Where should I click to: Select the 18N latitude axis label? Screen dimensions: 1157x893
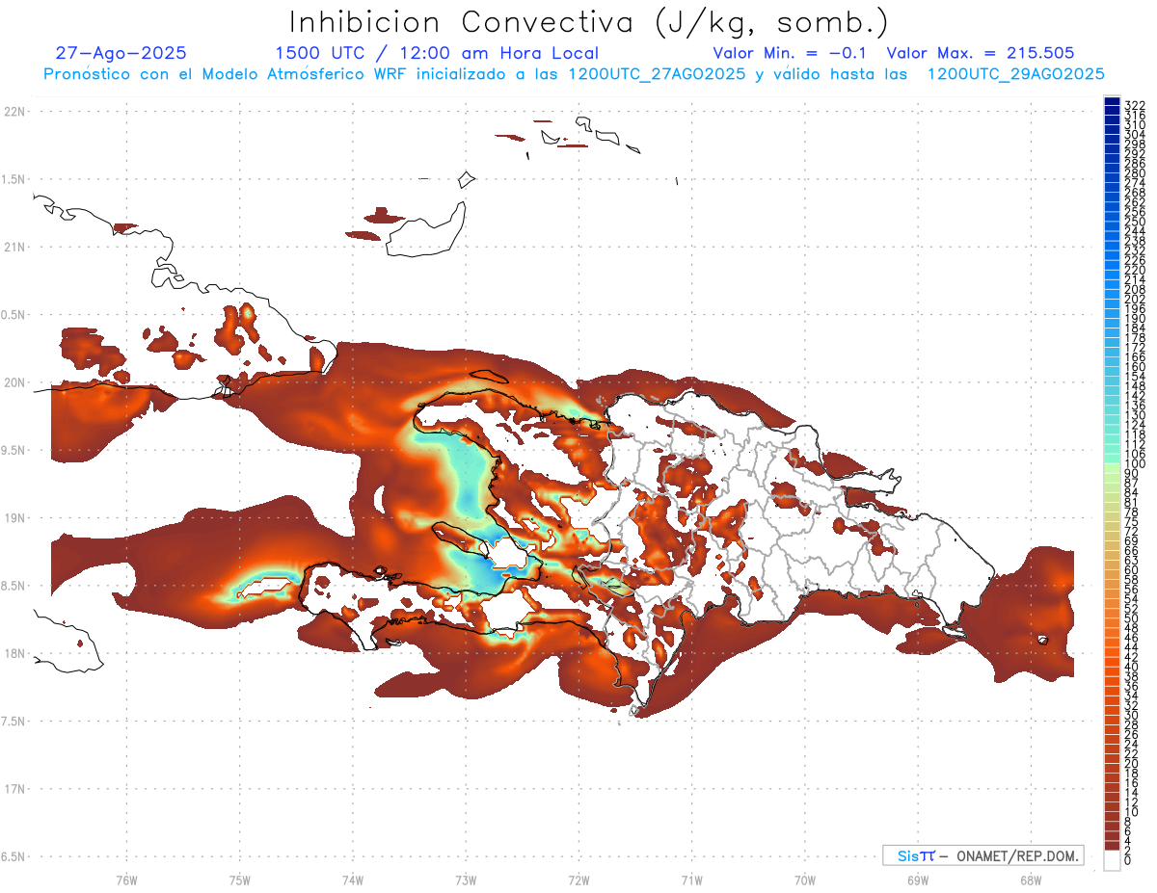click(15, 654)
